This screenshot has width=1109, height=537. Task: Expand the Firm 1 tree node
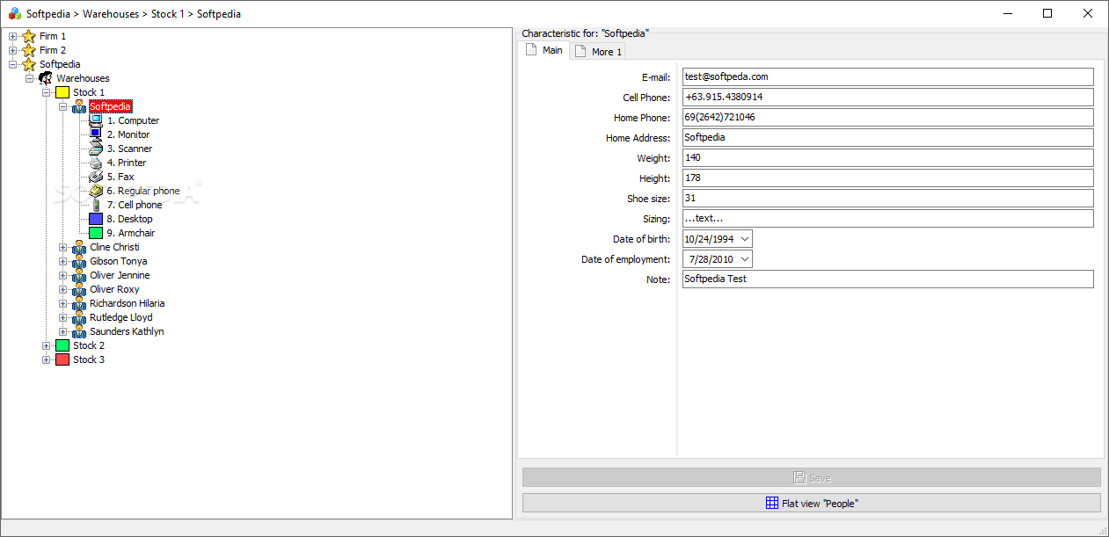pos(12,36)
